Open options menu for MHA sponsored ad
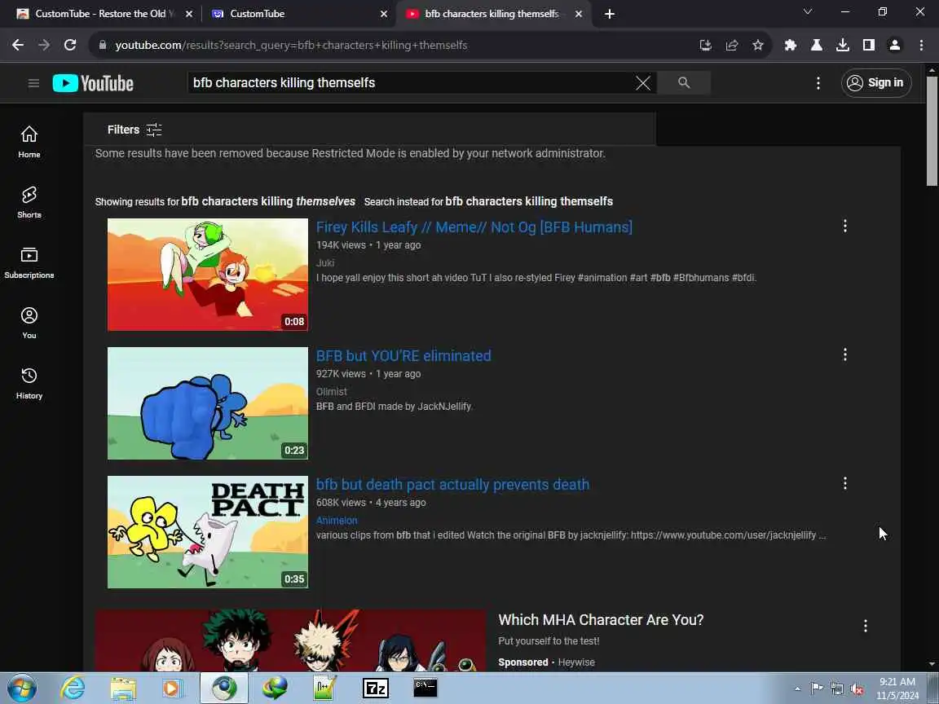This screenshot has height=704, width=939. coord(866,626)
